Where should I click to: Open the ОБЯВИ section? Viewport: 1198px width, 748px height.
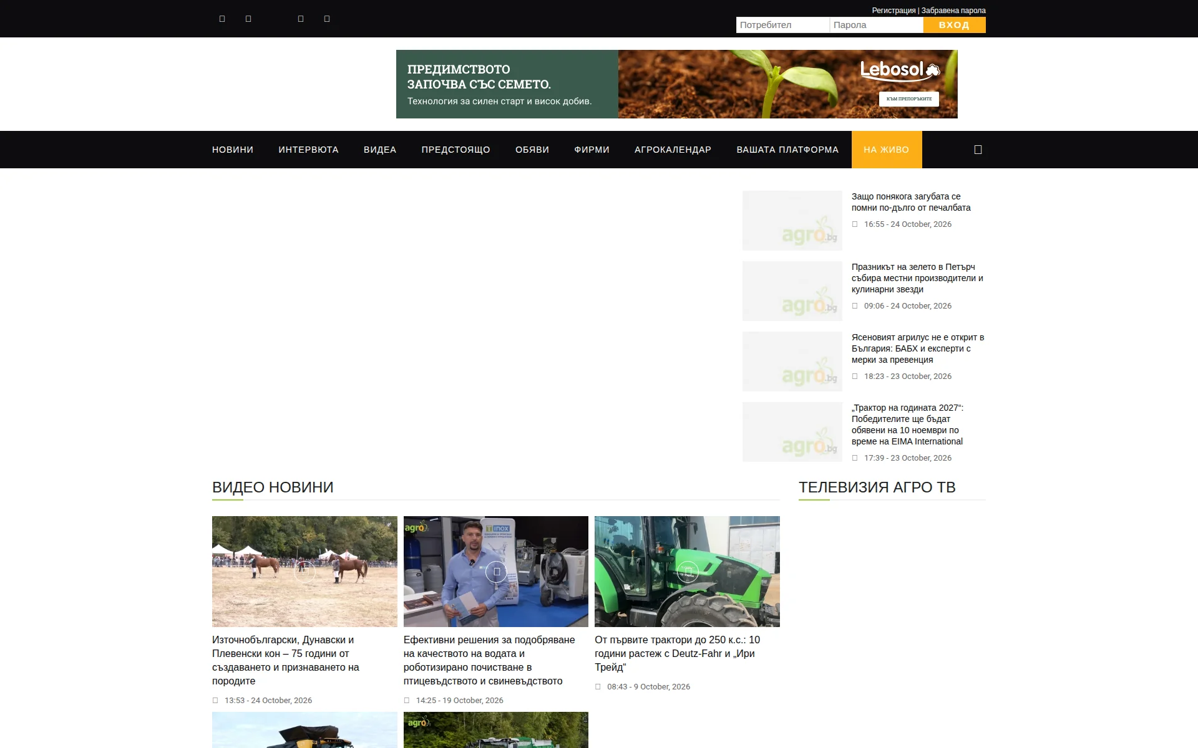[x=532, y=150]
